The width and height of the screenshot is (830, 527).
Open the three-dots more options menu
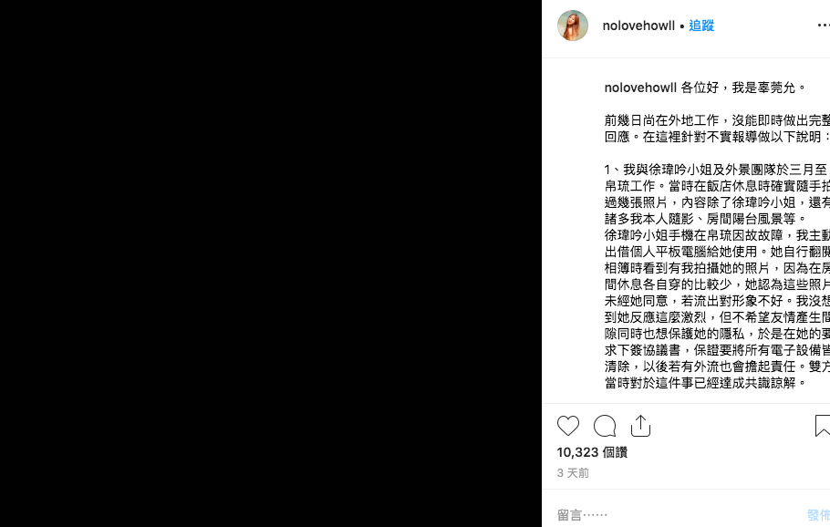click(x=823, y=26)
